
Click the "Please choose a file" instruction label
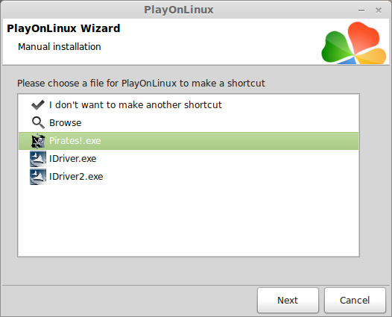(x=141, y=84)
